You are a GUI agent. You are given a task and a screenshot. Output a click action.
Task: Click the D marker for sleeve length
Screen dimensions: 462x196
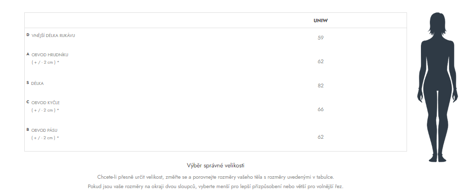(x=28, y=35)
